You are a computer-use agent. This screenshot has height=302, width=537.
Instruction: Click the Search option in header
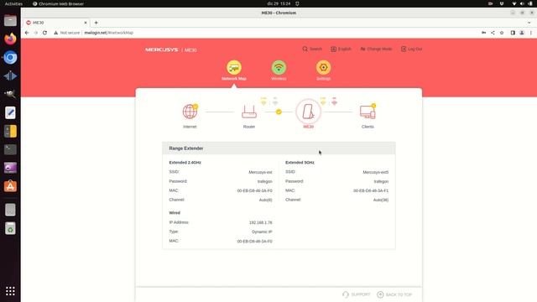(x=312, y=49)
